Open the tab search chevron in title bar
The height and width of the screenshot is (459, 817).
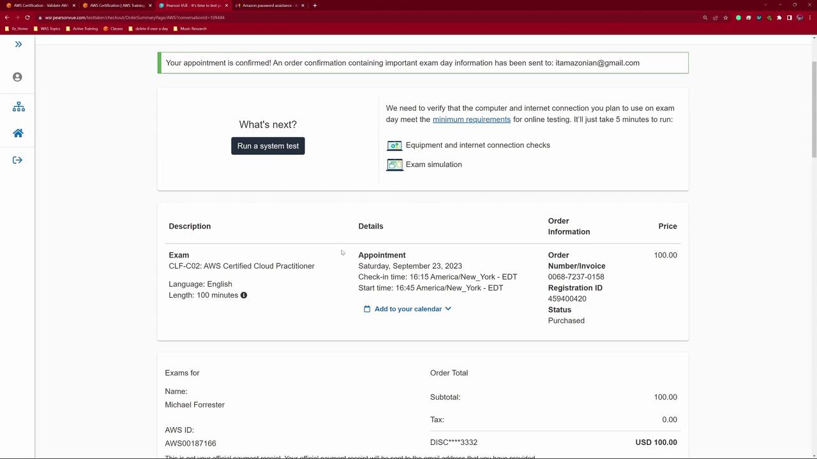click(765, 5)
